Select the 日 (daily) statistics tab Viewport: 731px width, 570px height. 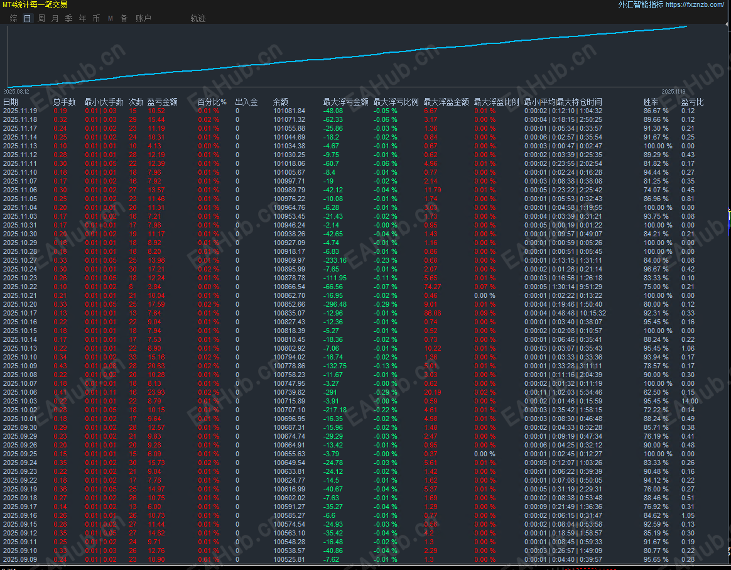pyautogui.click(x=27, y=19)
